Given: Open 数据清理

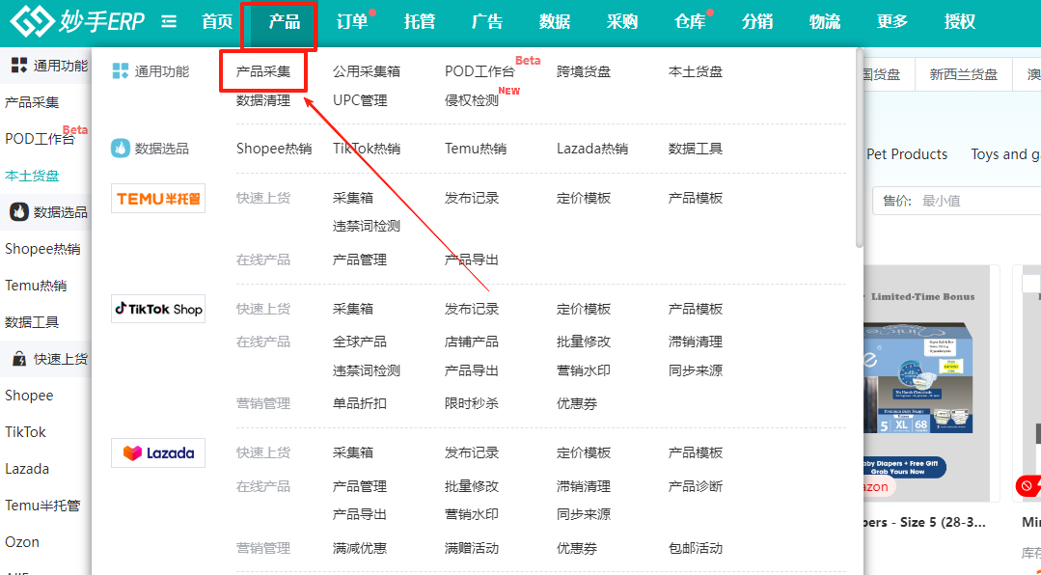Looking at the screenshot, I should 263,100.
